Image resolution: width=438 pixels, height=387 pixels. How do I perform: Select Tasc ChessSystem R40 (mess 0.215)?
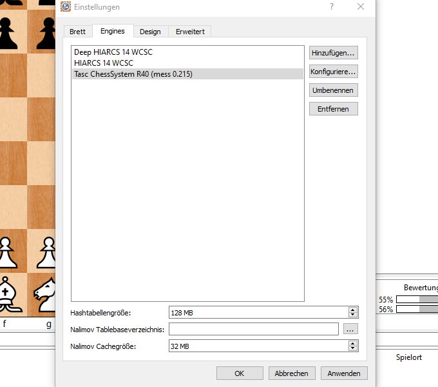187,74
